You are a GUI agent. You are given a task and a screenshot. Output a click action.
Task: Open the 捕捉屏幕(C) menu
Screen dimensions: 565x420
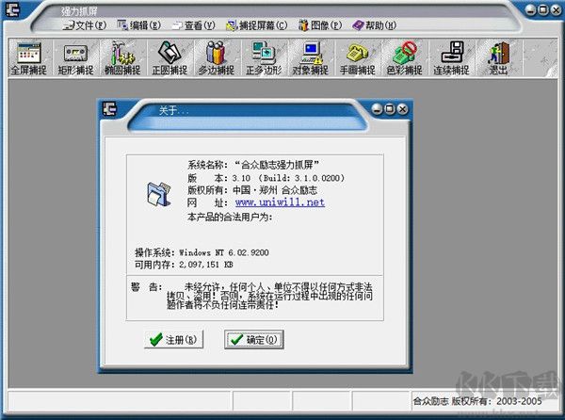(256, 25)
